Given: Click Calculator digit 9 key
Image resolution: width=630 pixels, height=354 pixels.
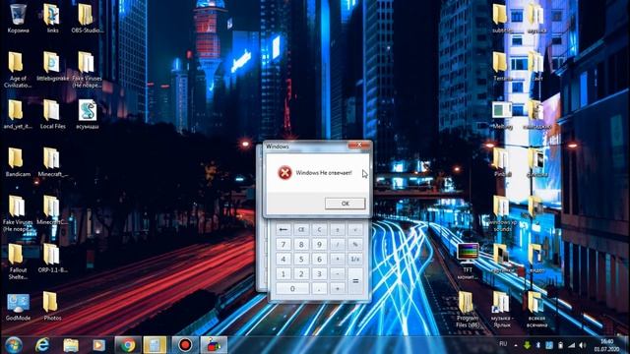Looking at the screenshot, I should [x=319, y=245].
